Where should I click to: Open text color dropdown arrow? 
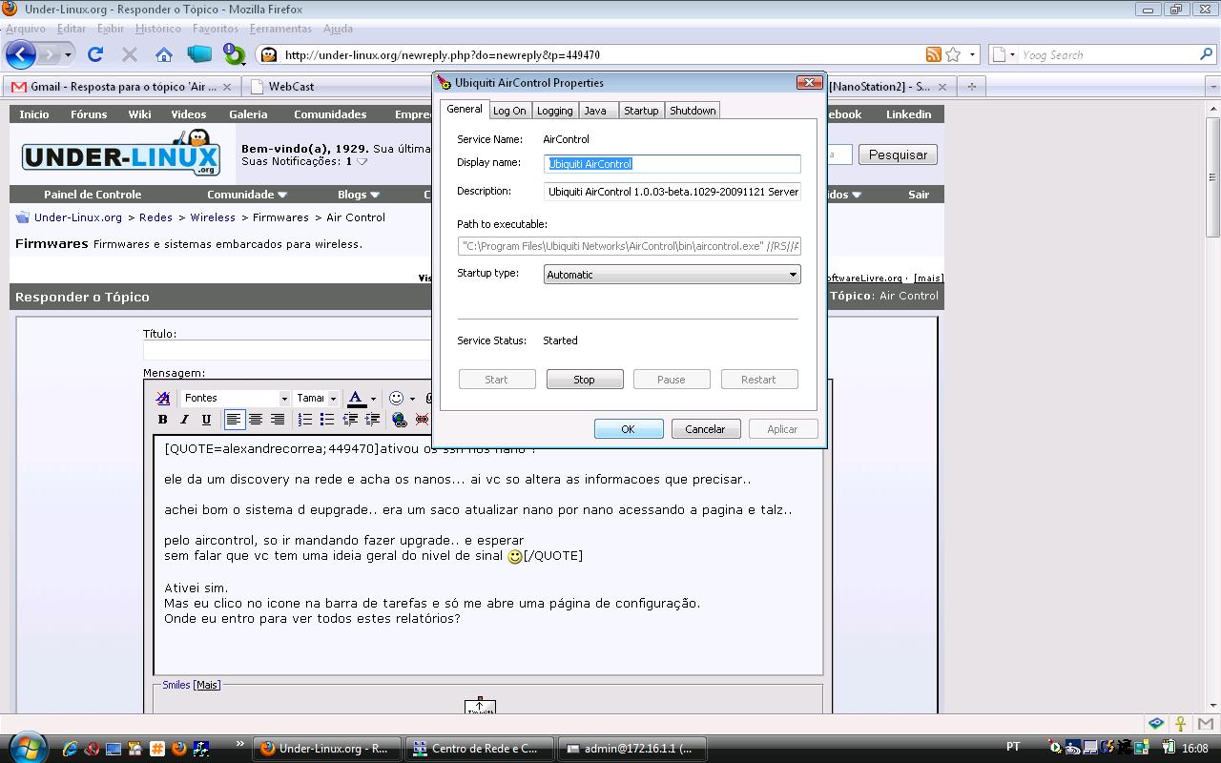373,399
